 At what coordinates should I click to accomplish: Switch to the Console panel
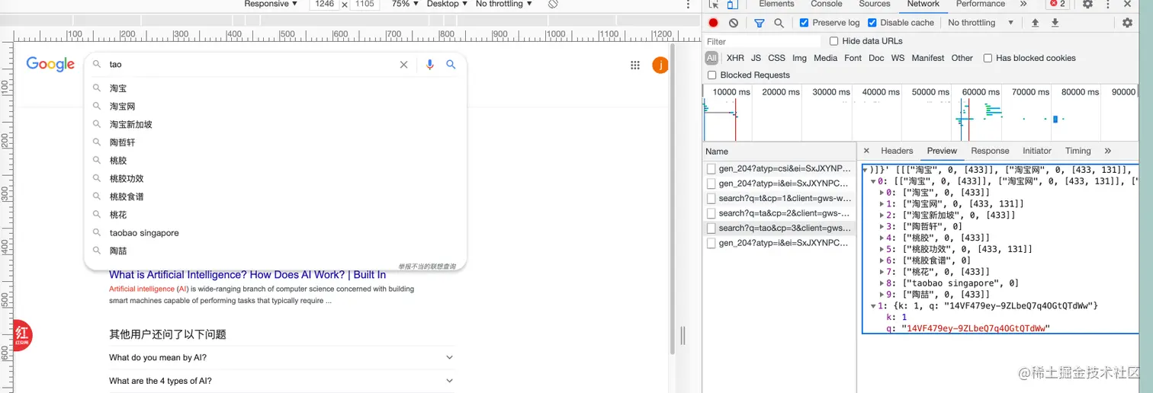[827, 4]
